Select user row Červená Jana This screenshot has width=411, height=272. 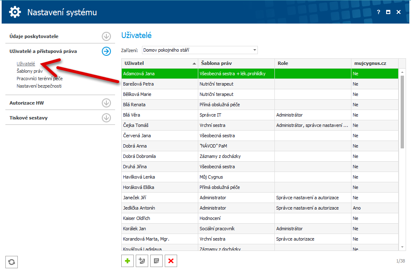(260, 136)
